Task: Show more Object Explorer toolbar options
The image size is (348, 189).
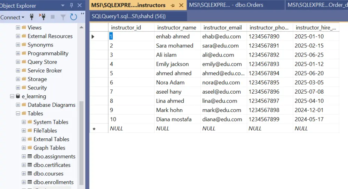Action: point(82,14)
